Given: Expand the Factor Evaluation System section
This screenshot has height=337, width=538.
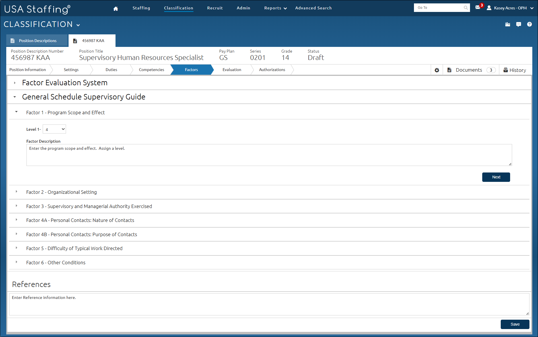Looking at the screenshot, I should 15,83.
